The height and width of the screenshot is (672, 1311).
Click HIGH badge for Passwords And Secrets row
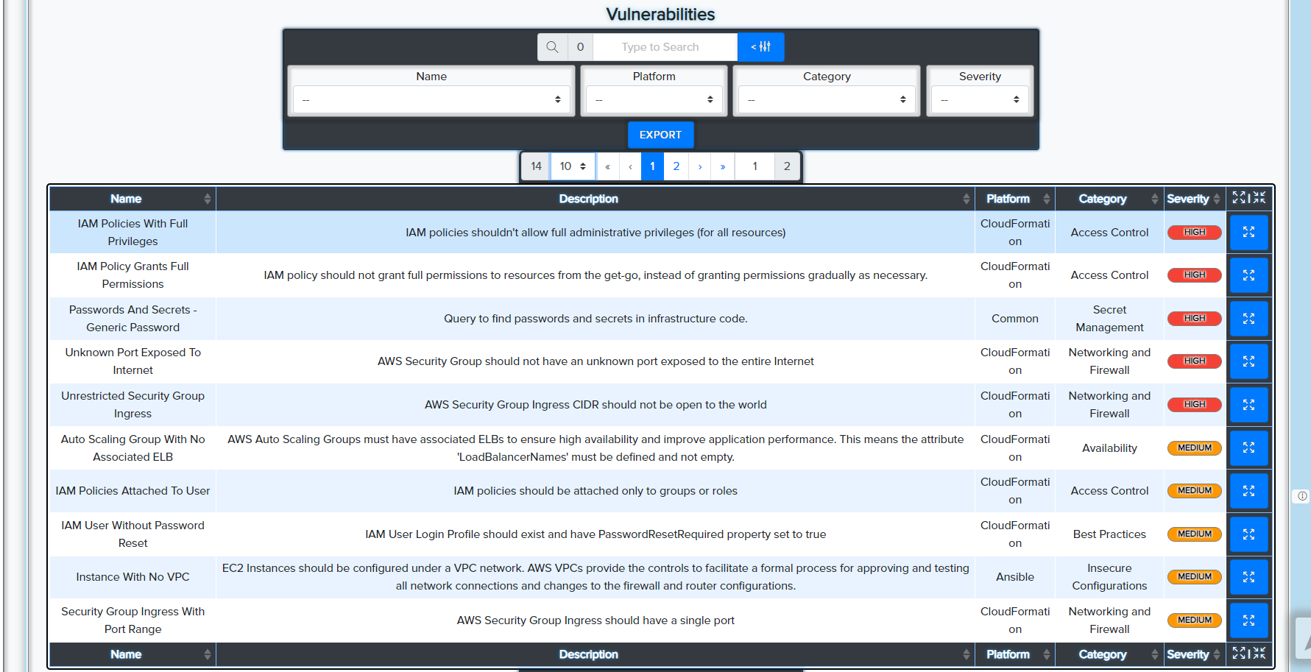1194,319
